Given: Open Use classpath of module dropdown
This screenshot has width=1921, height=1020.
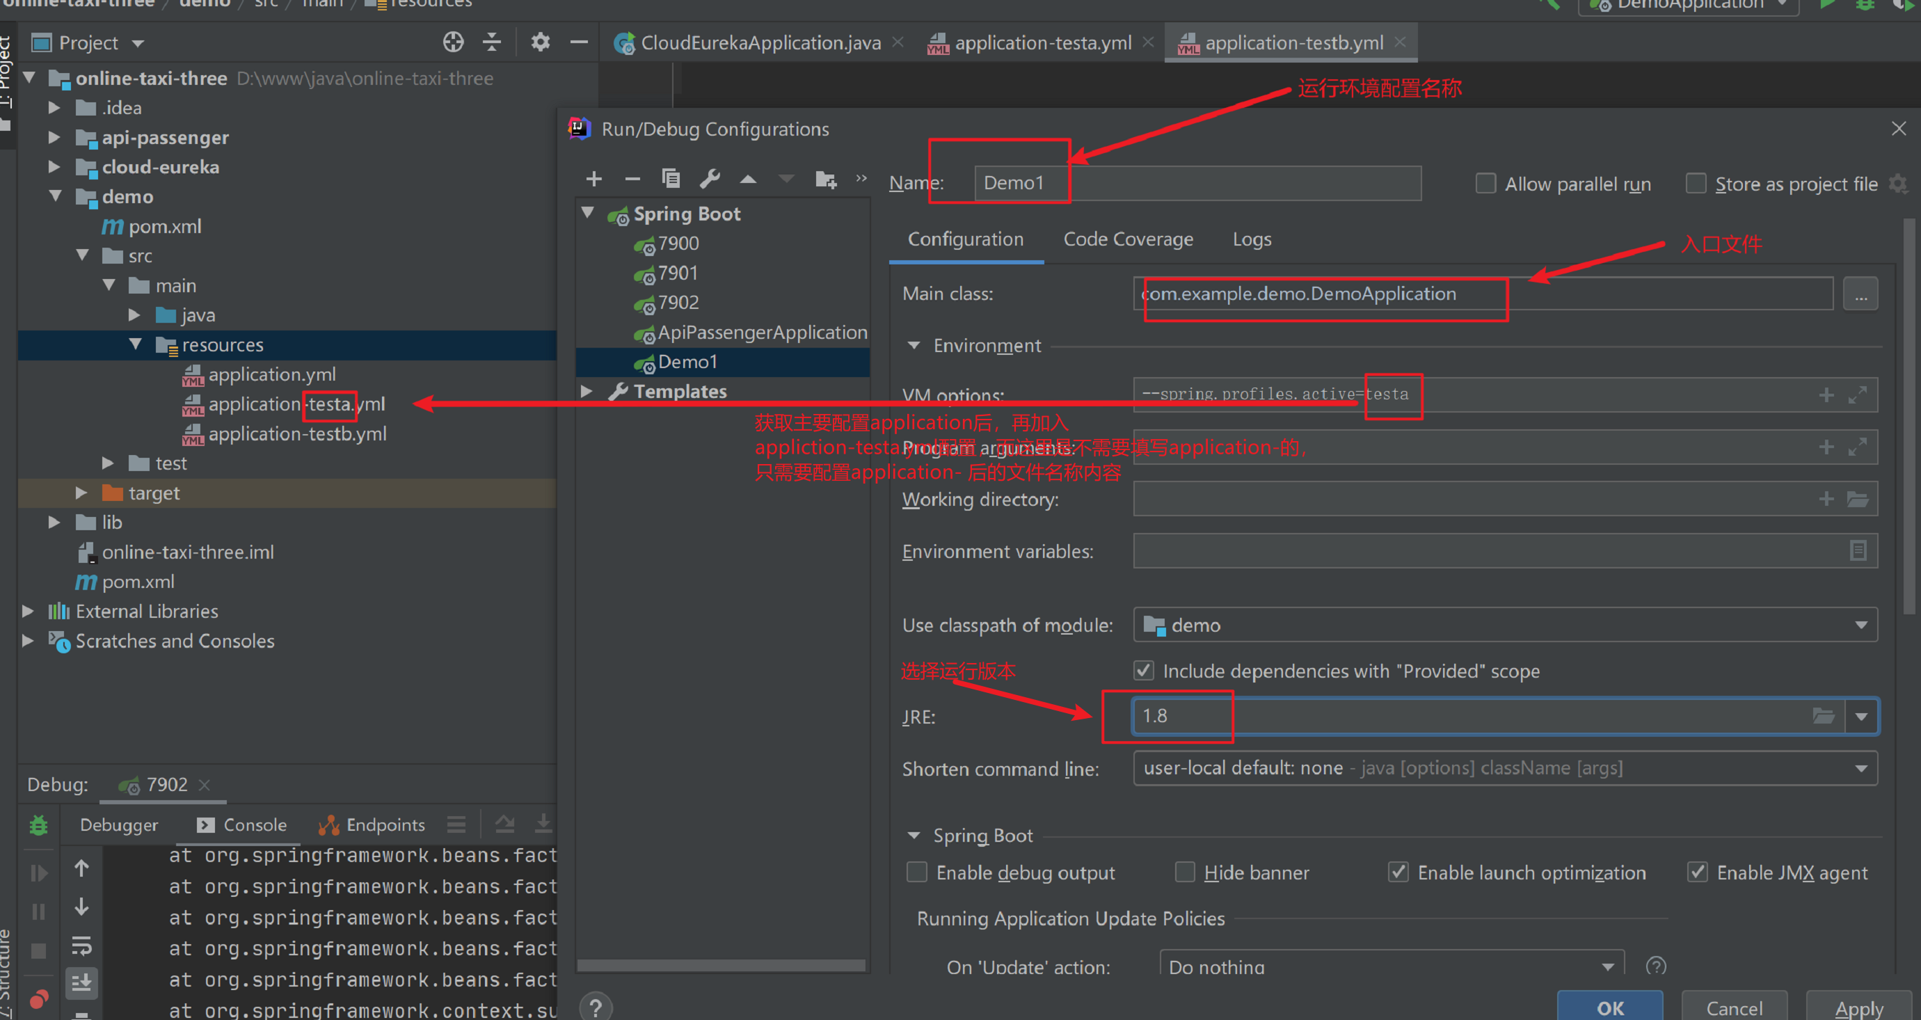Looking at the screenshot, I should [x=1860, y=625].
